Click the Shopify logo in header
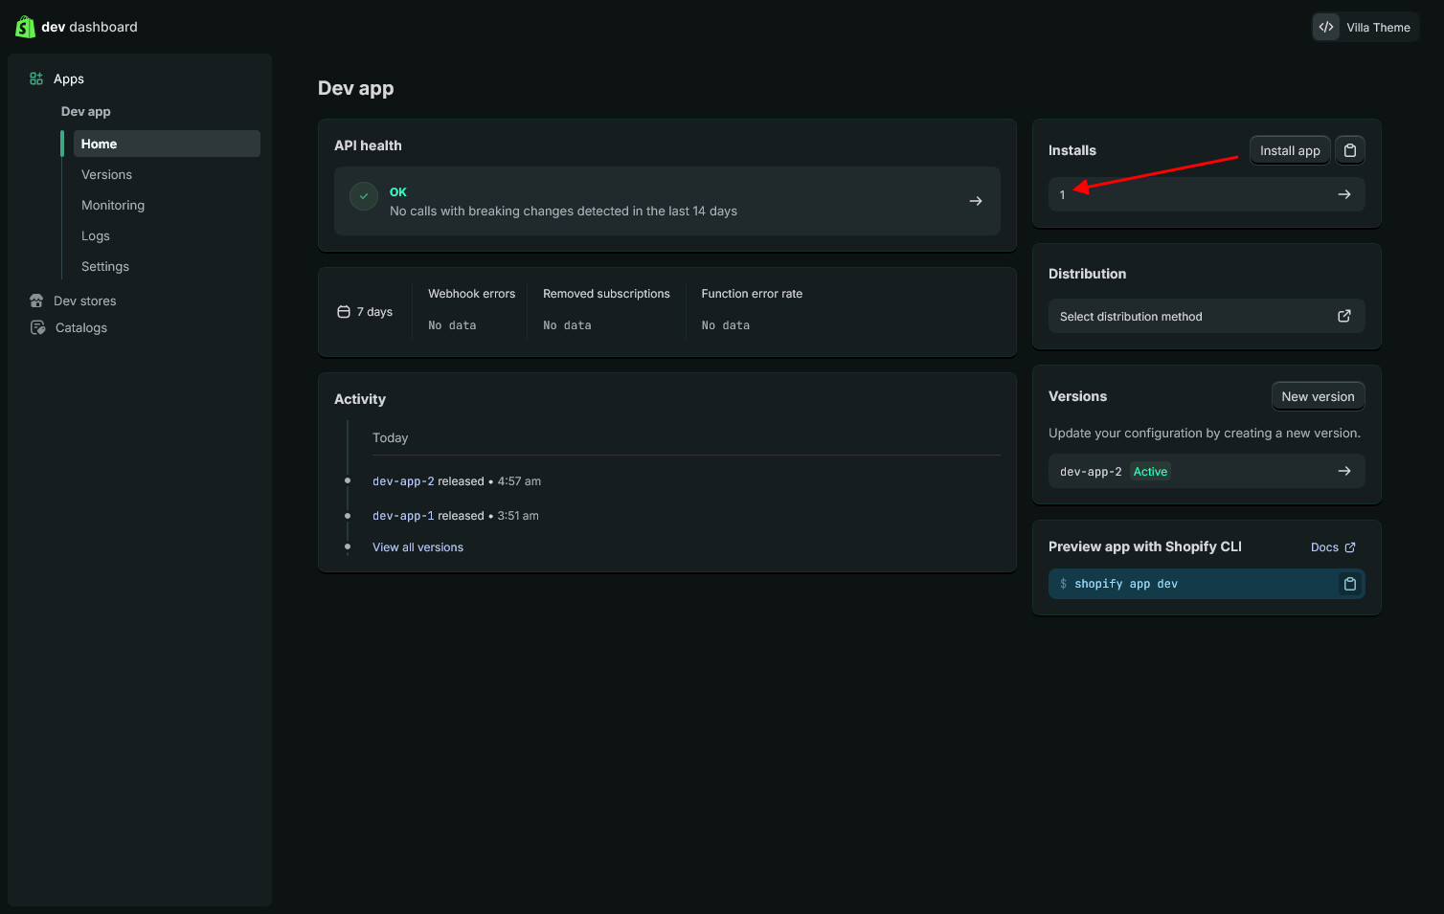 (x=25, y=27)
